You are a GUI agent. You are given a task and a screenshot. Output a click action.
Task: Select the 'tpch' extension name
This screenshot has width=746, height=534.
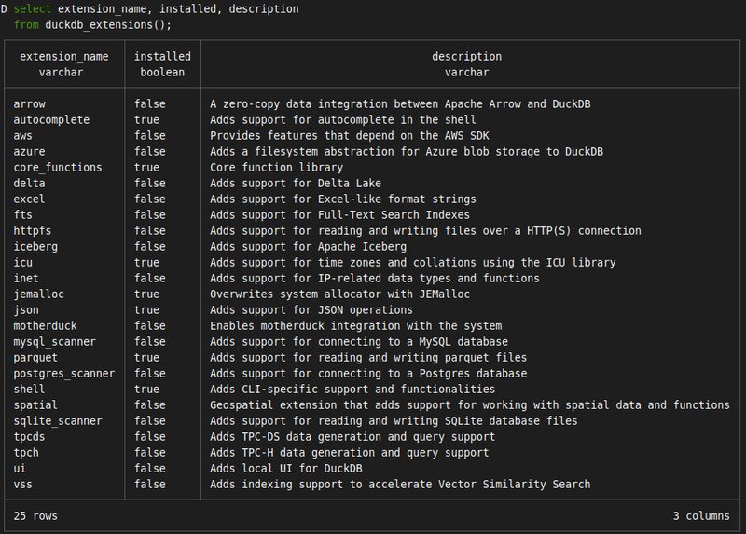(x=26, y=453)
